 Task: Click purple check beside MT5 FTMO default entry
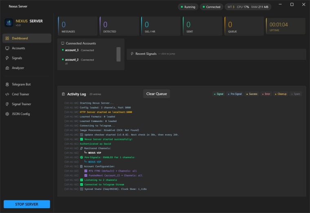pyautogui.click(x=86, y=171)
